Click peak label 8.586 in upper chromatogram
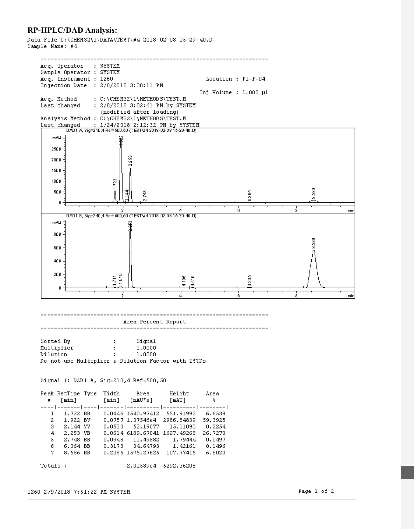 (314, 194)
